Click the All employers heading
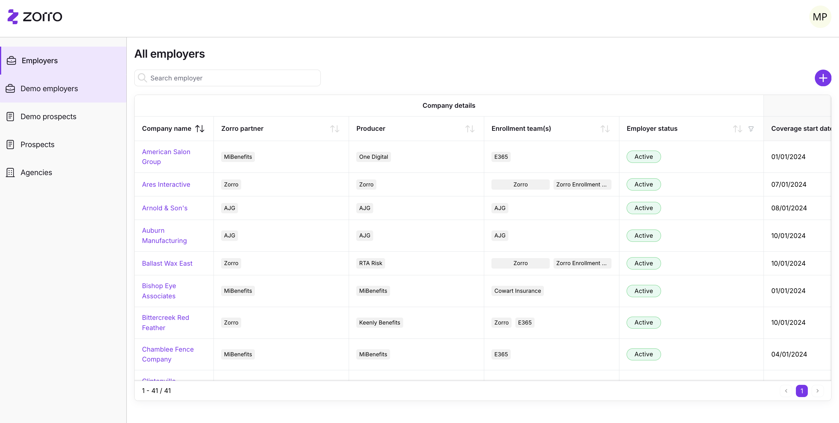839x423 pixels. 169,54
